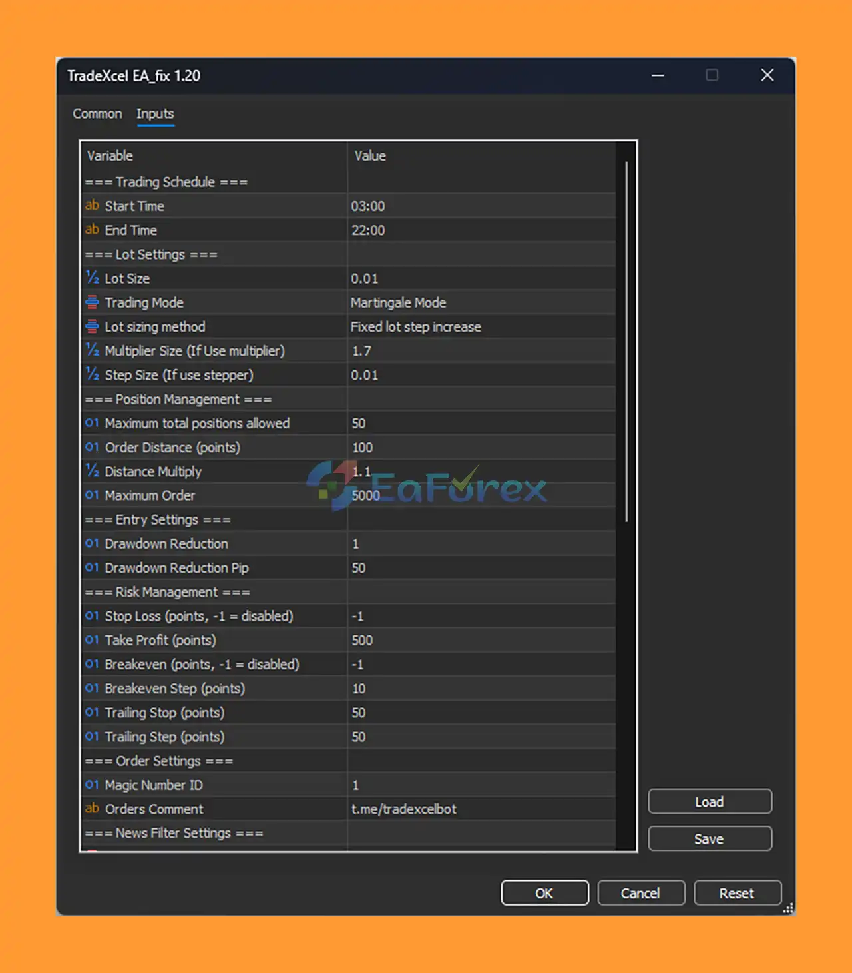This screenshot has width=852, height=973.
Task: Click the 'ab' icon next to End Time
Action: 92,230
